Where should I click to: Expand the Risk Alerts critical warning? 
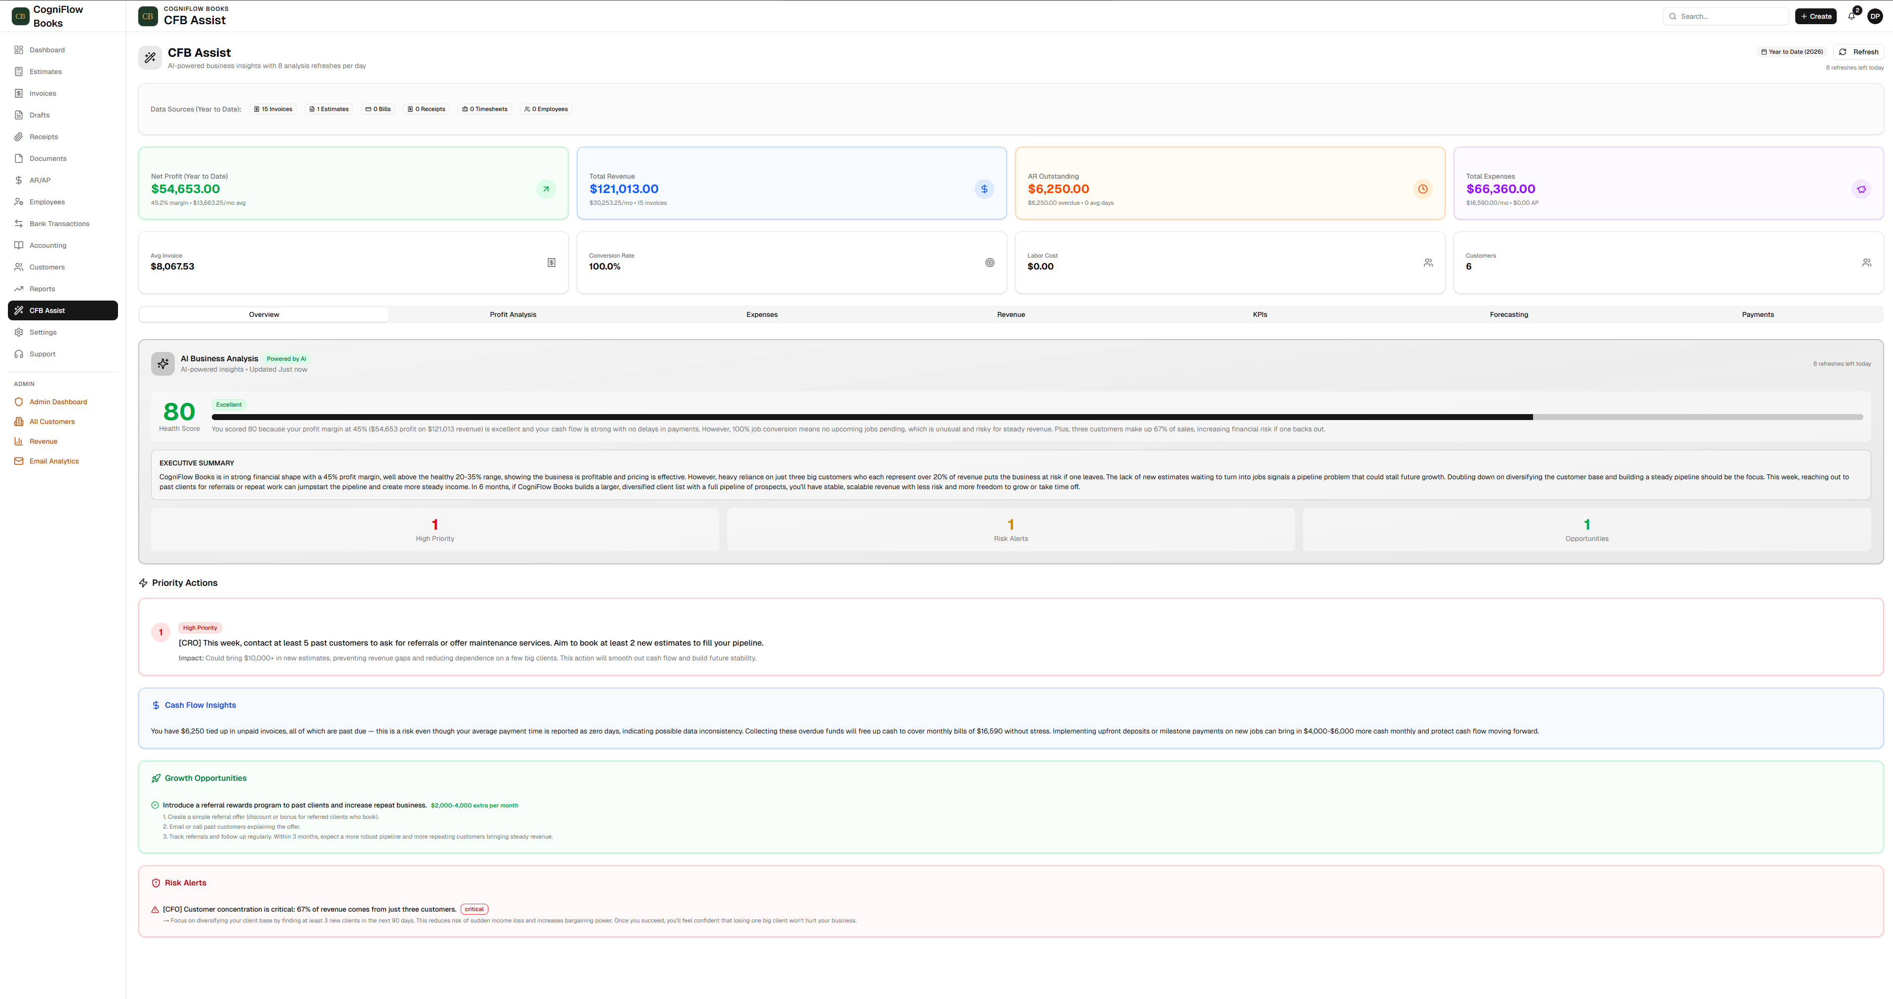[x=312, y=909]
